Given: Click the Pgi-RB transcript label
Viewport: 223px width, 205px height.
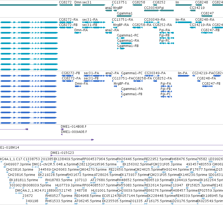Looking at the screenshot, I should pyautogui.click(x=164, y=35).
